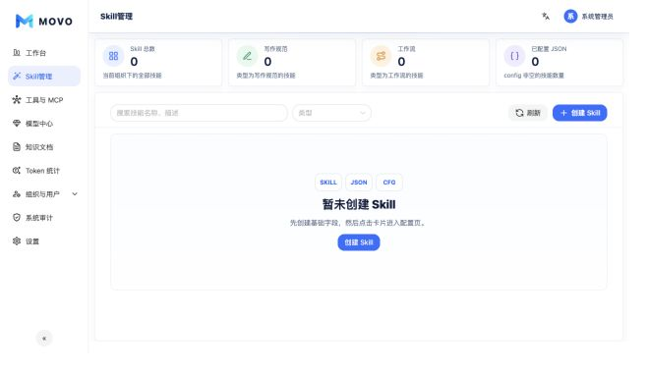This screenshot has height=371, width=647.
Task: Click the 已配置 JSON braces icon
Action: coord(514,56)
